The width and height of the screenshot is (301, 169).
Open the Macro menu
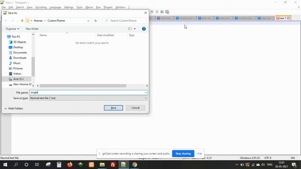[89, 8]
